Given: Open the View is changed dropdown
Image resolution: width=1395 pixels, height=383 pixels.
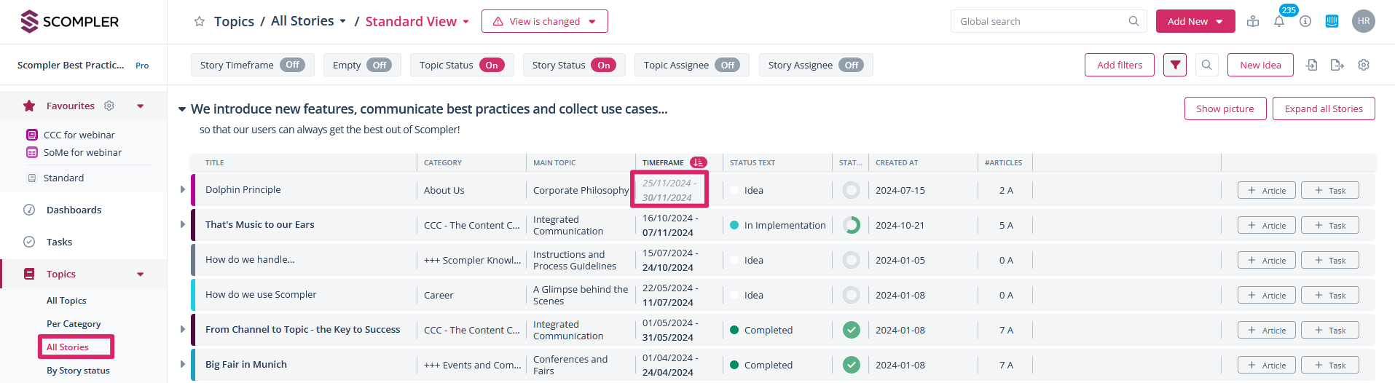Looking at the screenshot, I should click(544, 21).
